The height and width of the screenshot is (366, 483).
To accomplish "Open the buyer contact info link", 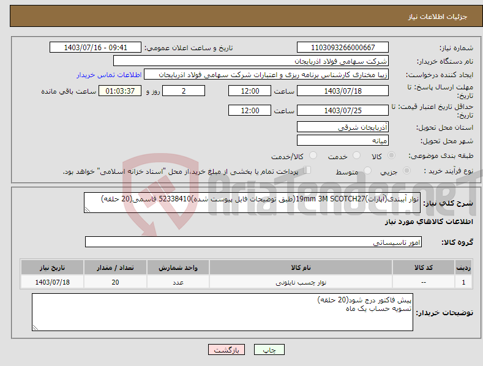I will click(x=109, y=75).
